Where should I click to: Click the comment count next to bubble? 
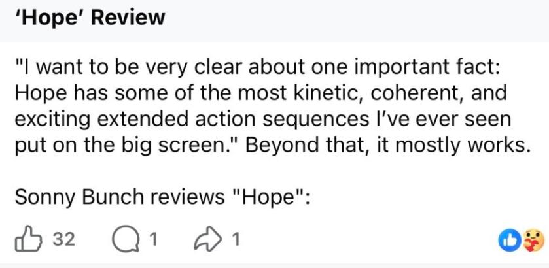pyautogui.click(x=152, y=240)
